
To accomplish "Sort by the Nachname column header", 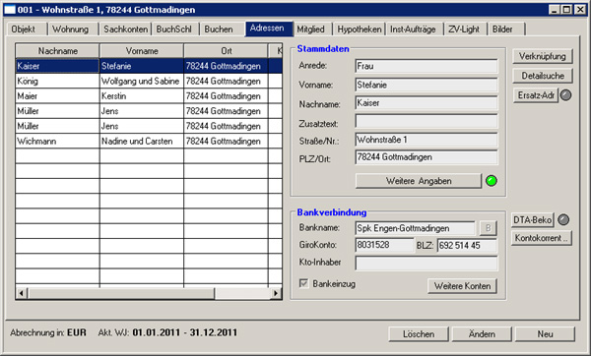I will click(58, 51).
